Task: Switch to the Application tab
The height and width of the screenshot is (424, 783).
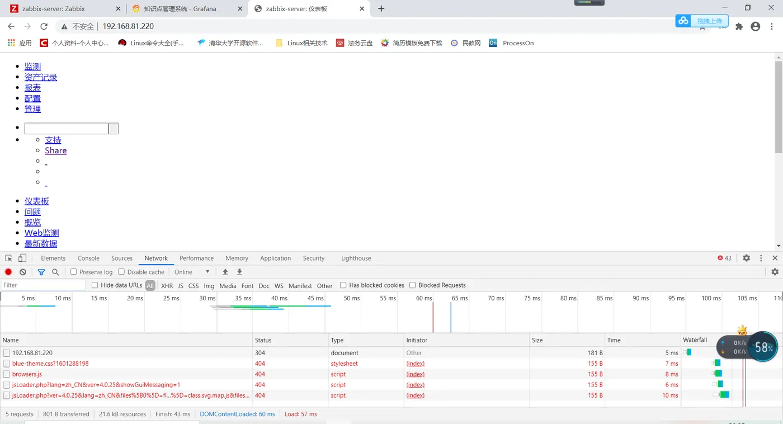Action: pos(275,258)
